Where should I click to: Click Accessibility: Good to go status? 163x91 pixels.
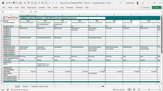[19, 90]
